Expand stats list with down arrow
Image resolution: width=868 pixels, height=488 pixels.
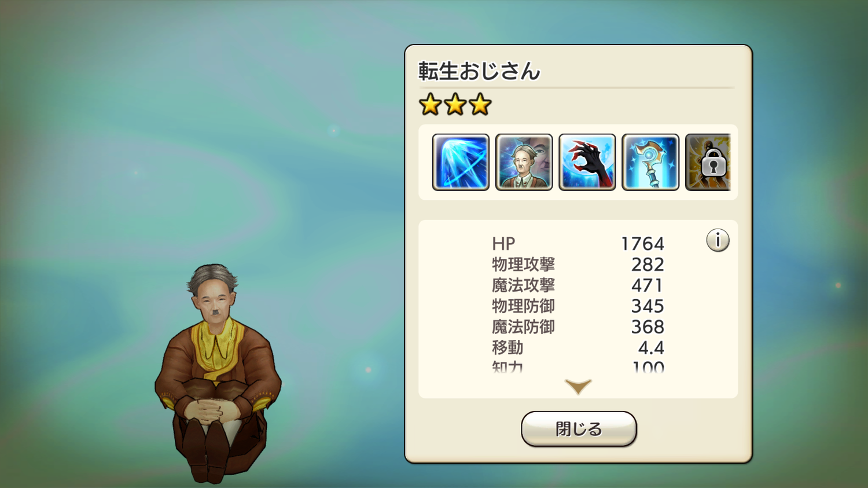[578, 387]
